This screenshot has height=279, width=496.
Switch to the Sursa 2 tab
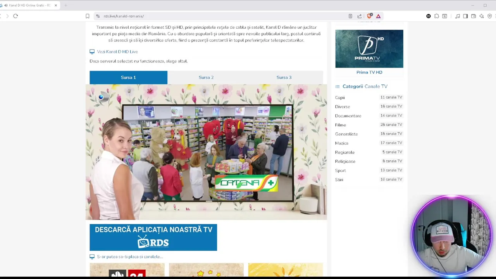[206, 77]
